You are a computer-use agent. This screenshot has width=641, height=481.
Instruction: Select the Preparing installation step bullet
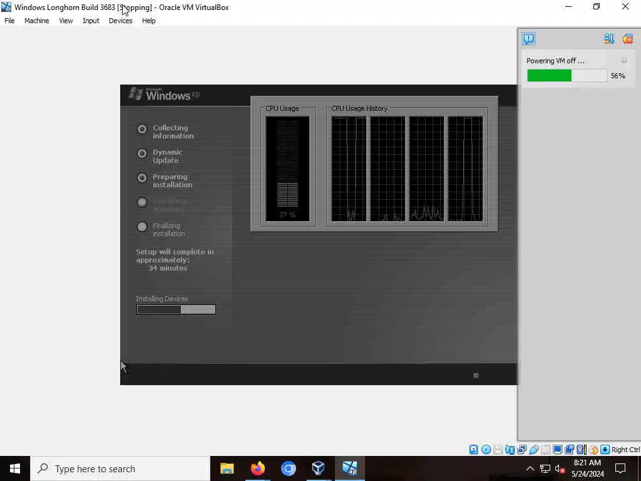[142, 178]
